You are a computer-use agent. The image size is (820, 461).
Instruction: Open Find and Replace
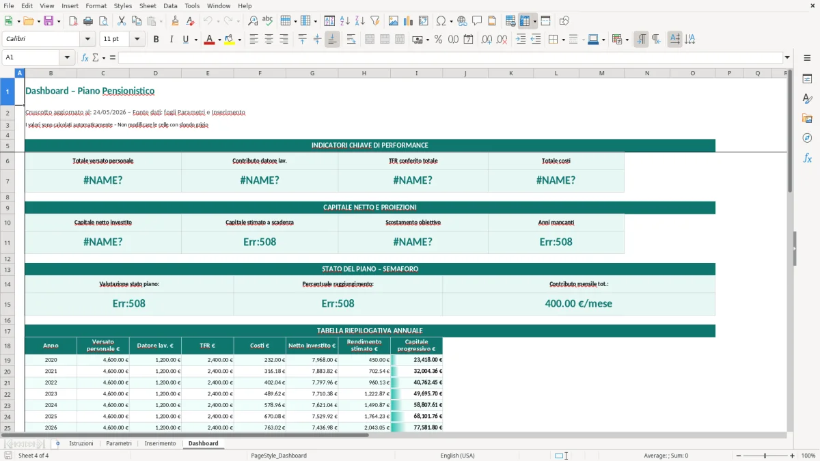click(253, 21)
